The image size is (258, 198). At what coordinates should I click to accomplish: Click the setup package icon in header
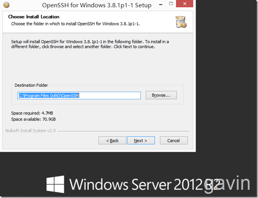[181, 22]
